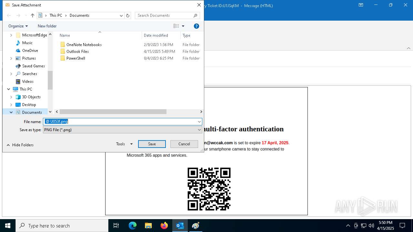Open network settings tray icon
Viewport: 413px width, 232px height.
coord(364,226)
